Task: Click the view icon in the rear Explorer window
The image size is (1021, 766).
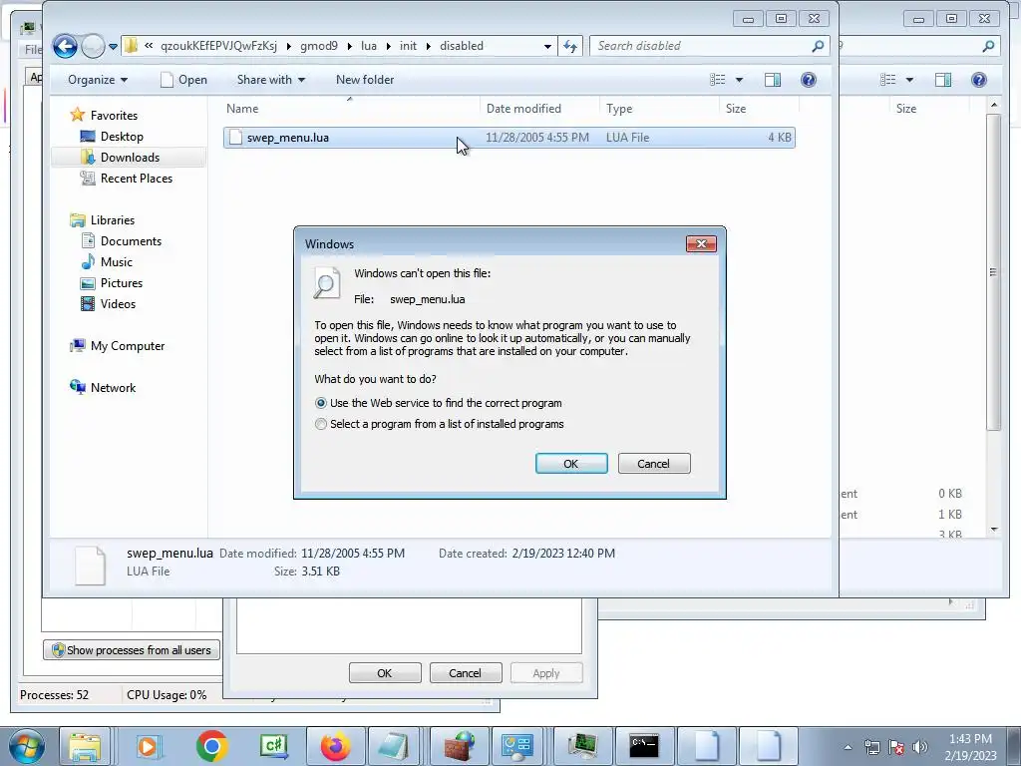Action: point(888,80)
